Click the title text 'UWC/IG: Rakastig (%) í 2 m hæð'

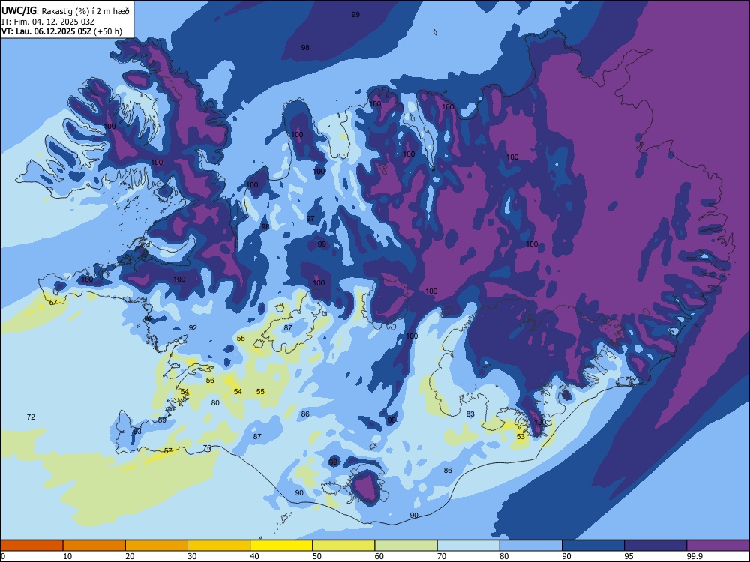pyautogui.click(x=65, y=11)
